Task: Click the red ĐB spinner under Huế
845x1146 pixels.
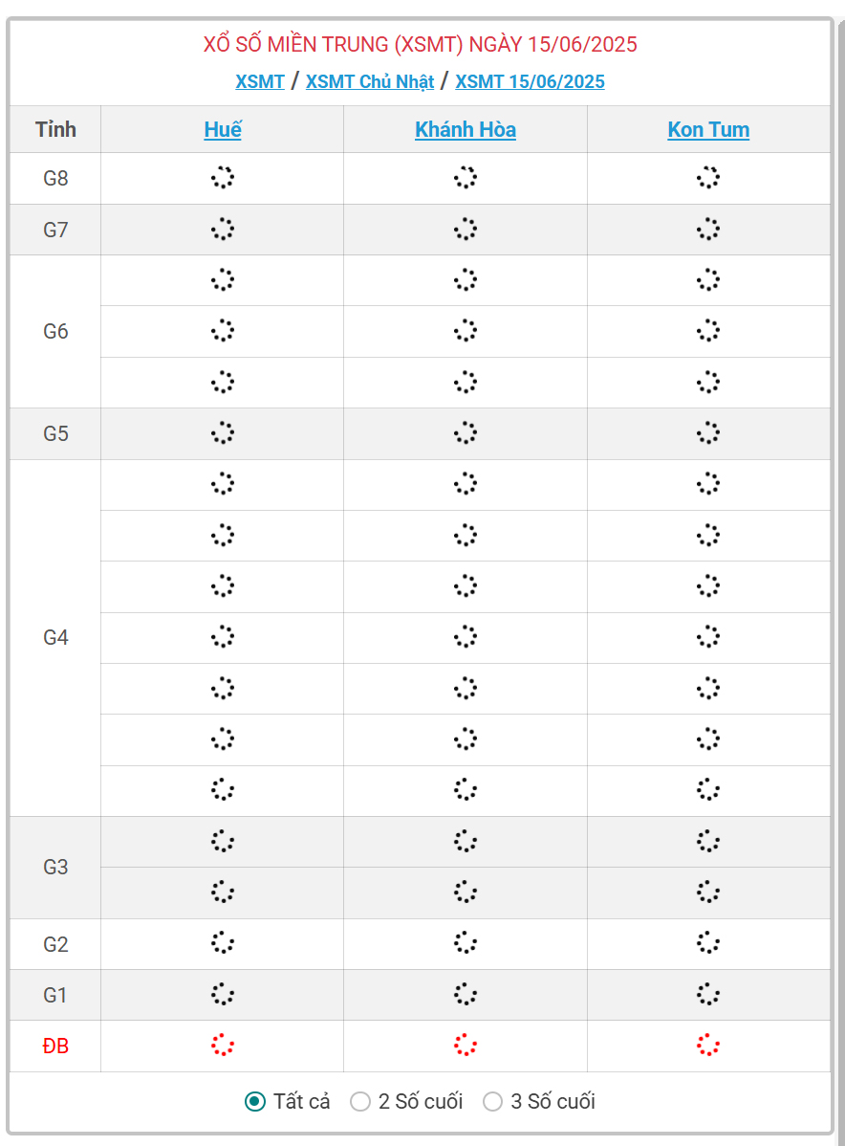Action: pyautogui.click(x=222, y=1046)
